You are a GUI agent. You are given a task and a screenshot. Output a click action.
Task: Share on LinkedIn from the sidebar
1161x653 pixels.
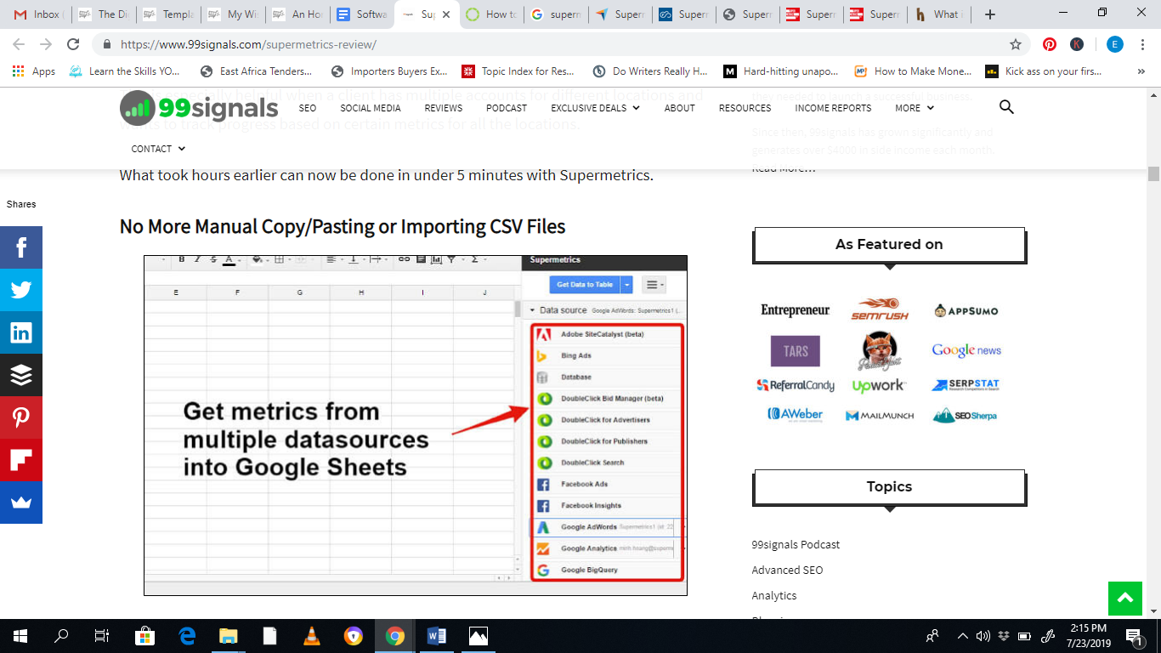click(x=21, y=332)
